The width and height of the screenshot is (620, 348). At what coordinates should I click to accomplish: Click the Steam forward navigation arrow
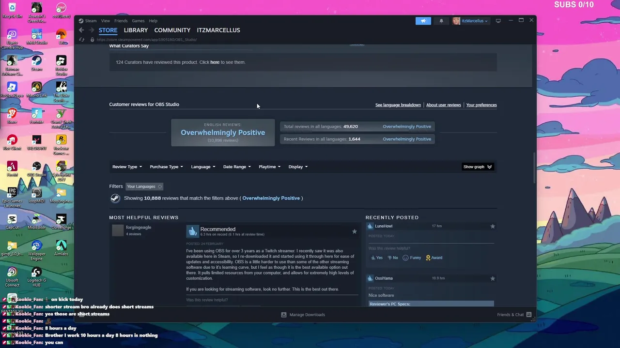91,30
